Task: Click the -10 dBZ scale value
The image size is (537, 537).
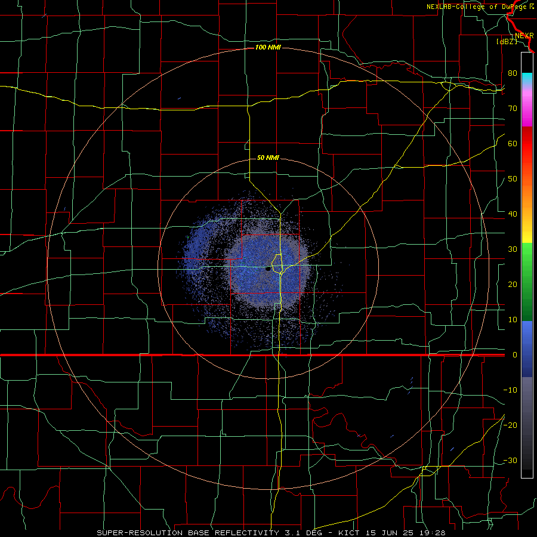Action: coord(510,390)
